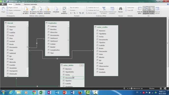Click Pegar y anexar
The width and height of the screenshot is (169, 95).
click(x=12, y=8)
